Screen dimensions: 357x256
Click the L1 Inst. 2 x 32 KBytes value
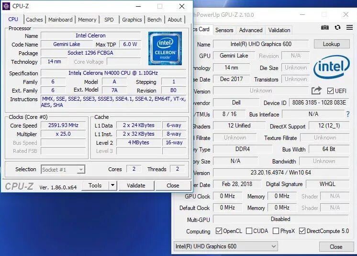(139, 134)
